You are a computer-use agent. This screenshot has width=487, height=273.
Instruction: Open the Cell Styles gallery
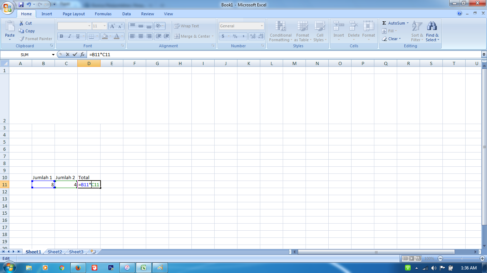(x=320, y=31)
